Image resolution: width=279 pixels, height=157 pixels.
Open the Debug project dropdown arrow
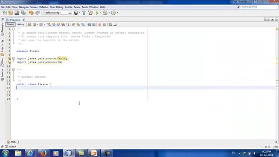pyautogui.click(x=109, y=13)
